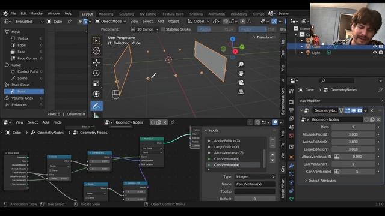385x216 pixels.
Task: Adjust the stabilize Factor slider
Action: [257, 29]
